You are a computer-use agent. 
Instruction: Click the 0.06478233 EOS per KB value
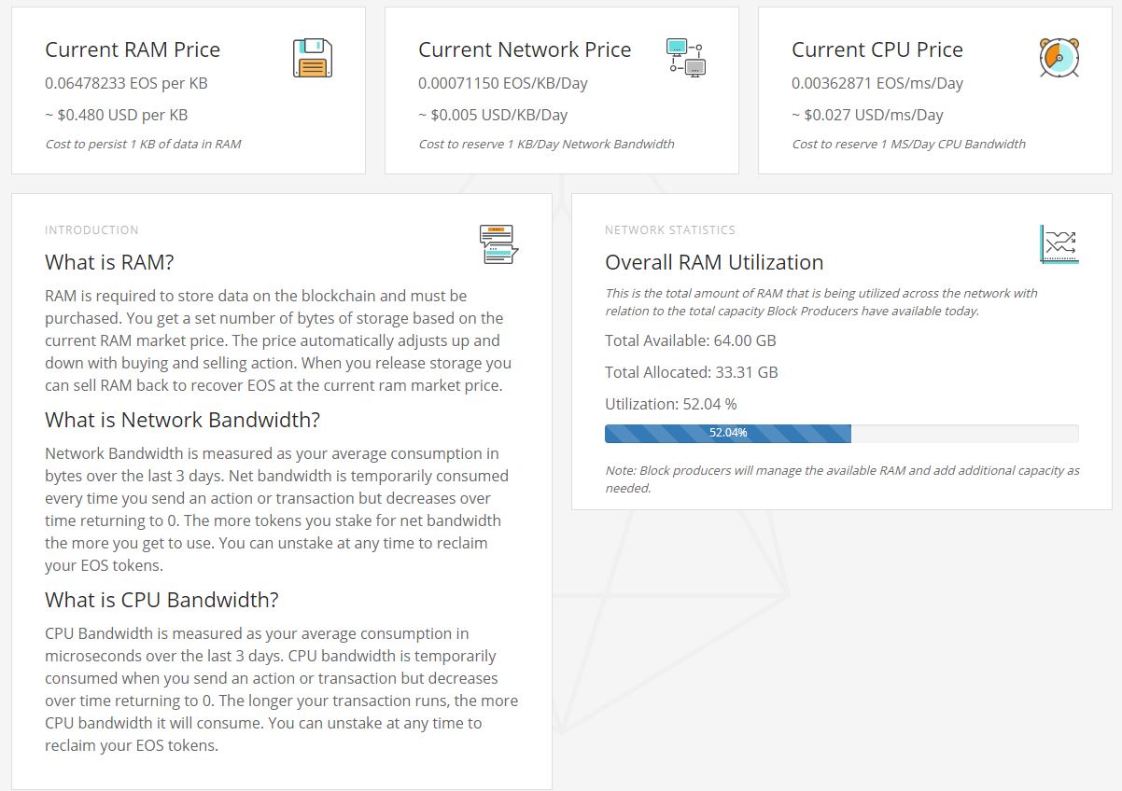(x=126, y=83)
